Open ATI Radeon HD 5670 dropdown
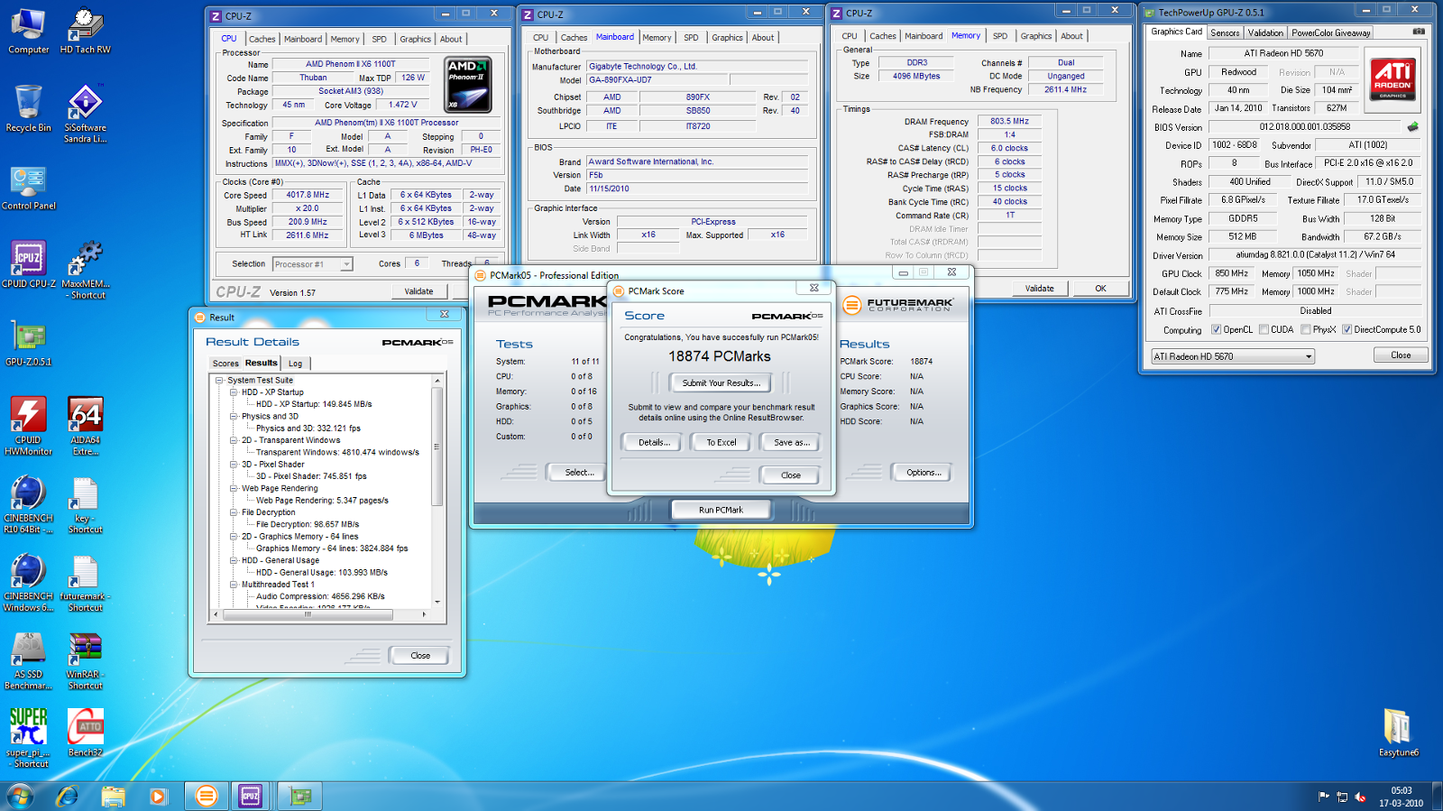This screenshot has width=1443, height=811. coord(1232,356)
